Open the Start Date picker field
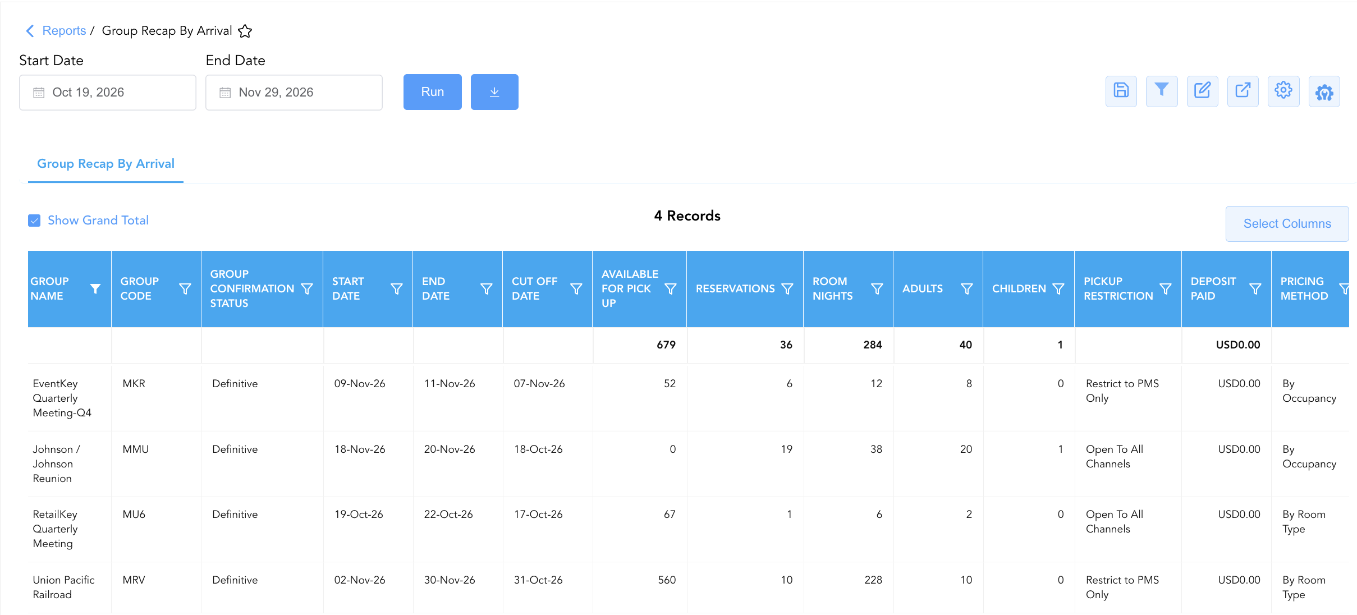 click(x=108, y=93)
